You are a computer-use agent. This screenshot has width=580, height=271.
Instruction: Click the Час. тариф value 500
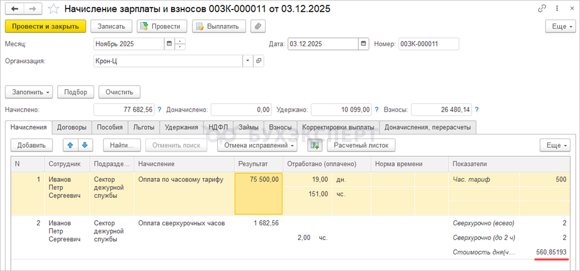click(545, 180)
